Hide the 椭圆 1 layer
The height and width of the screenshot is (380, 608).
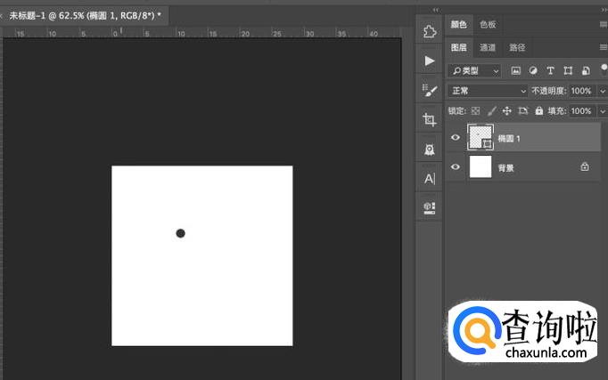coord(456,138)
